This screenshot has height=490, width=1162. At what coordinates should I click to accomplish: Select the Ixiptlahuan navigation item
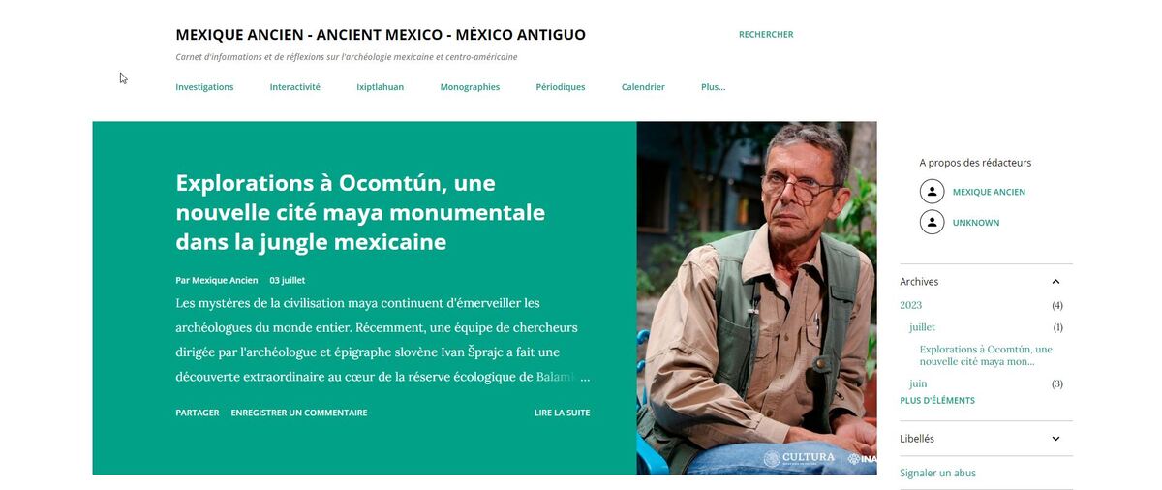coord(380,87)
